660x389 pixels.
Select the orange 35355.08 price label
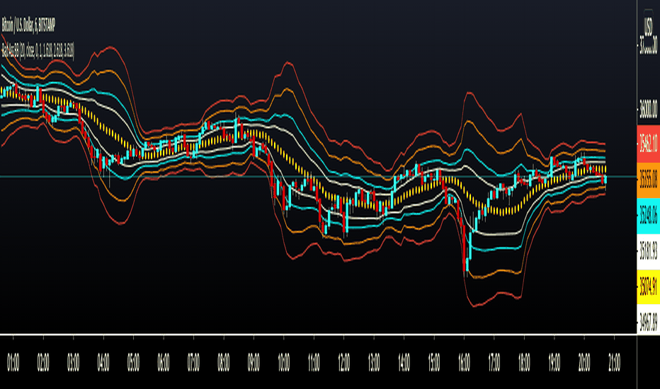click(649, 180)
